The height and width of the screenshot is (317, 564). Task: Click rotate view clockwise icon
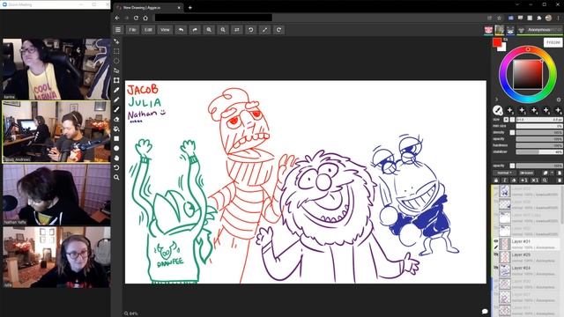pyautogui.click(x=278, y=30)
